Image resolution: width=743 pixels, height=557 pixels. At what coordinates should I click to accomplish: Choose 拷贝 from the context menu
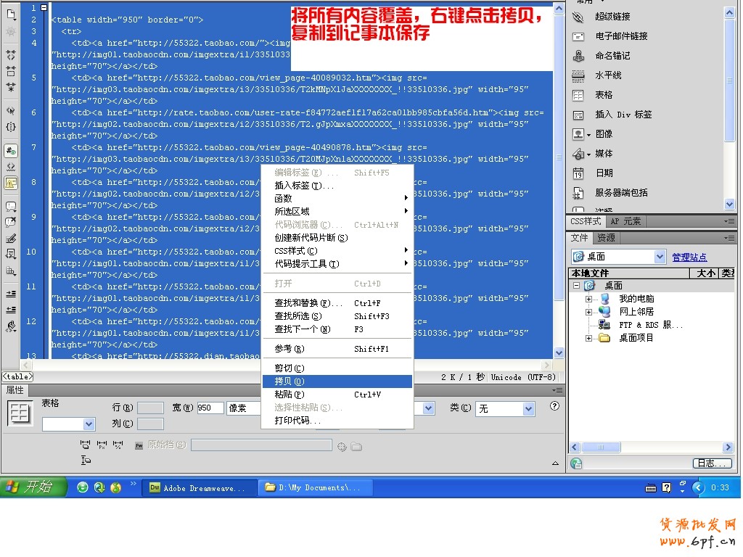290,381
